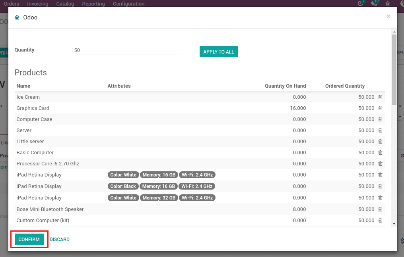The image size is (404, 257).
Task: Open the debug bug icon in top bar
Action: point(388,3)
